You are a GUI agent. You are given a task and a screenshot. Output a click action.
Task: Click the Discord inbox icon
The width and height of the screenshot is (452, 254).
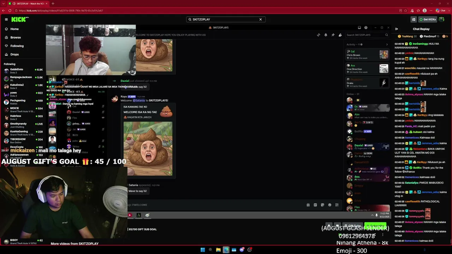point(359,28)
